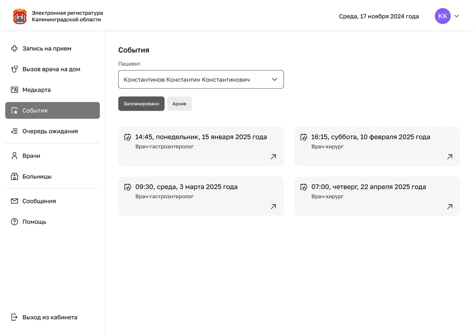The height and width of the screenshot is (336, 473).
Task: Click the stethoscope icon for Вызов врача на дом
Action: [14, 69]
